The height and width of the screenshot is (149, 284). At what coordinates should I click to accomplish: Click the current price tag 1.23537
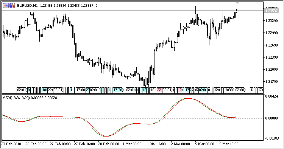click(x=271, y=11)
